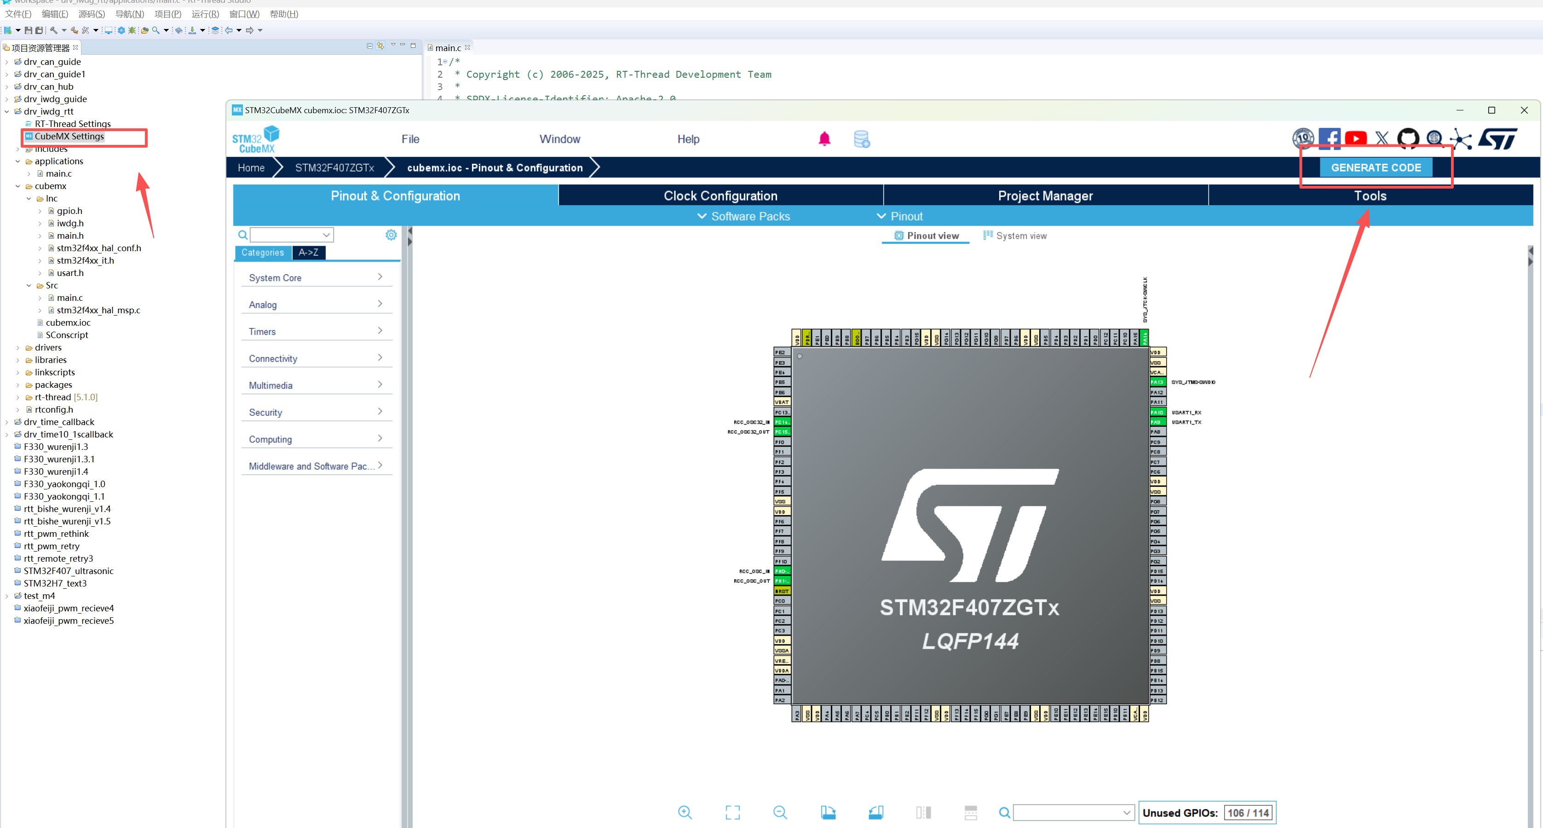
Task: Expand the Multimedia category
Action: click(x=316, y=385)
